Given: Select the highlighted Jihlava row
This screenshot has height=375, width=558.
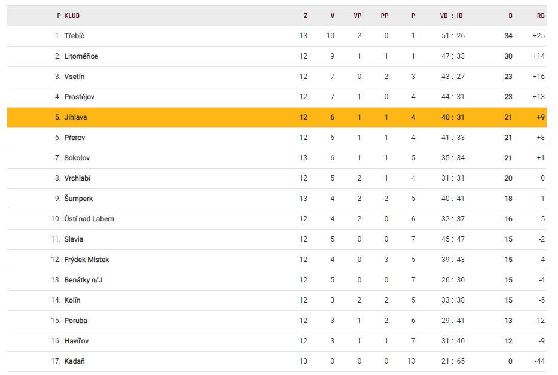Looking at the screenshot, I should (75, 117).
